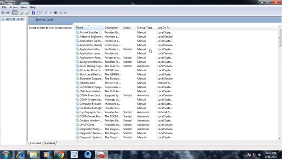Open Internet Explorer from the taskbar

[19, 155]
